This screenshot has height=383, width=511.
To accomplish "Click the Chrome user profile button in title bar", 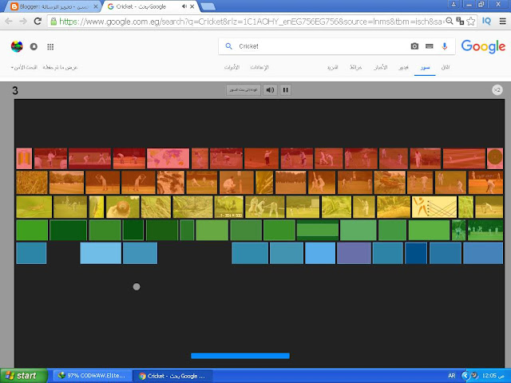I will tap(454, 4).
